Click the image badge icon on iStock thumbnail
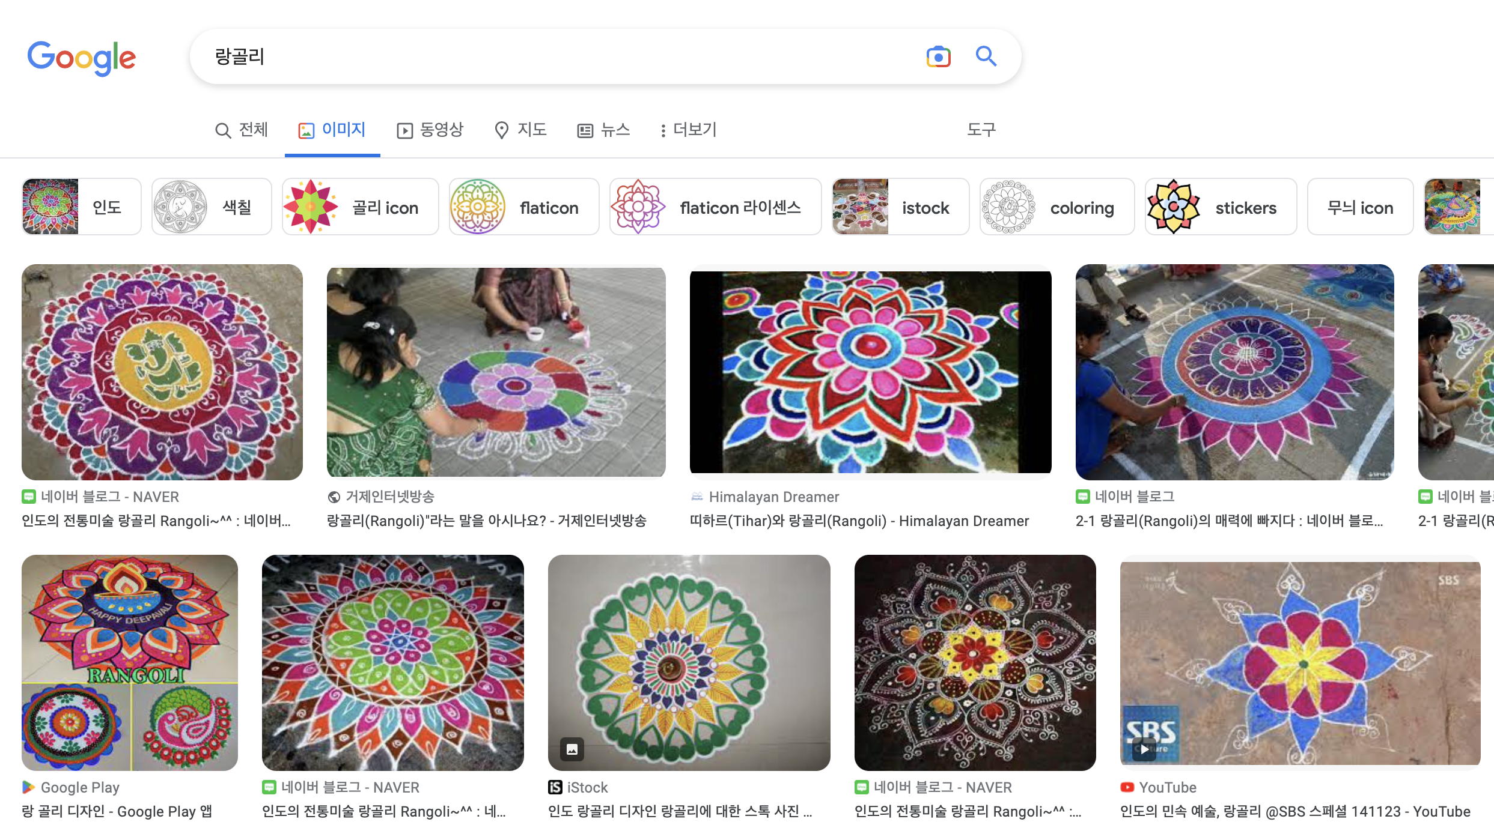The height and width of the screenshot is (831, 1494). pos(572,749)
